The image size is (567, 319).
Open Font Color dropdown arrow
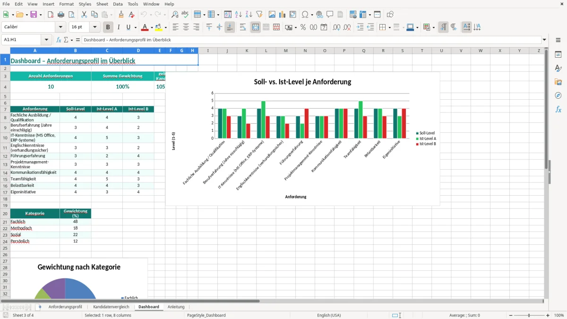(x=151, y=27)
